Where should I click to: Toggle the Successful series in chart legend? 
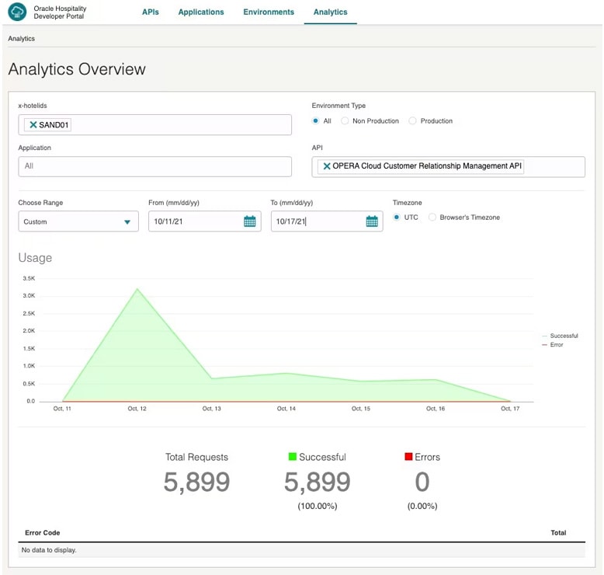[563, 336]
